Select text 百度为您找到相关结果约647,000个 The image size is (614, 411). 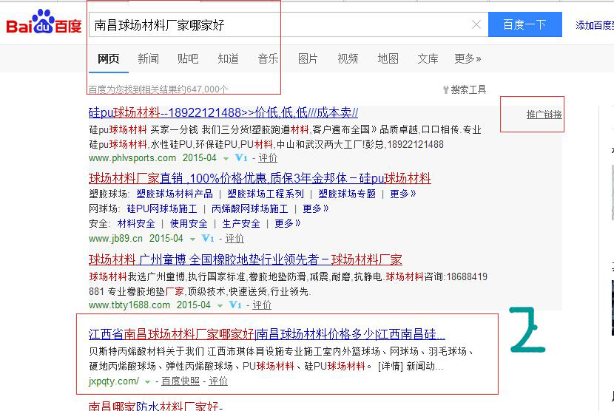point(158,89)
